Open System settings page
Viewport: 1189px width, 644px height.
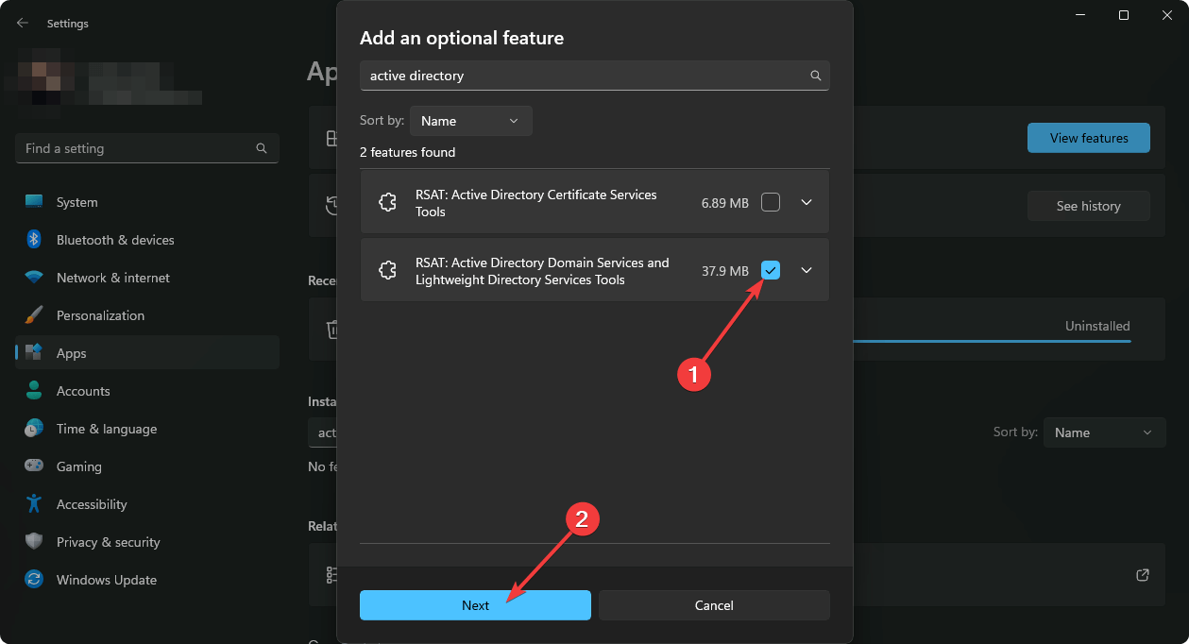pyautogui.click(x=147, y=202)
